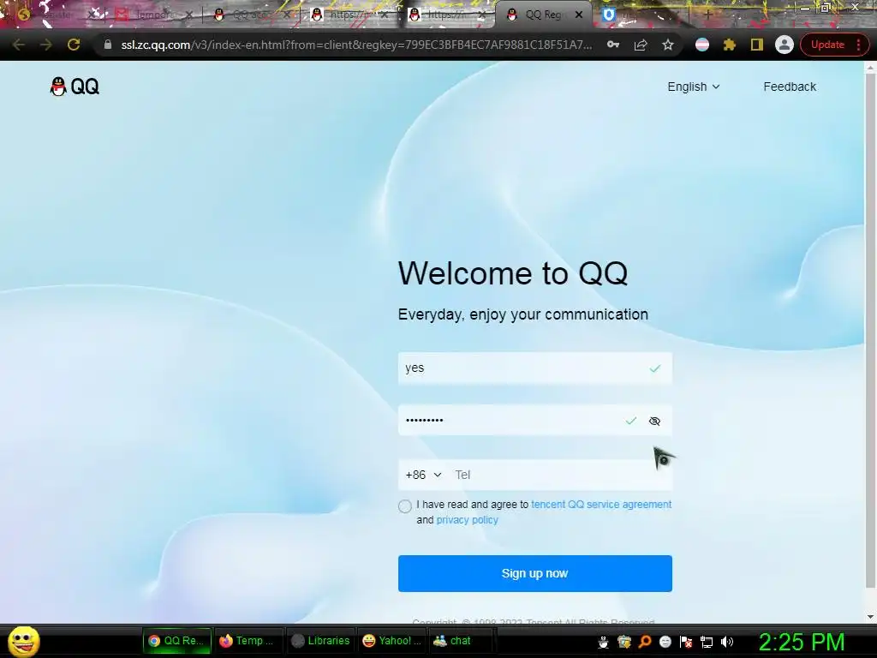The image size is (877, 658).
Task: Open the privacy policy link
Action: pyautogui.click(x=467, y=520)
